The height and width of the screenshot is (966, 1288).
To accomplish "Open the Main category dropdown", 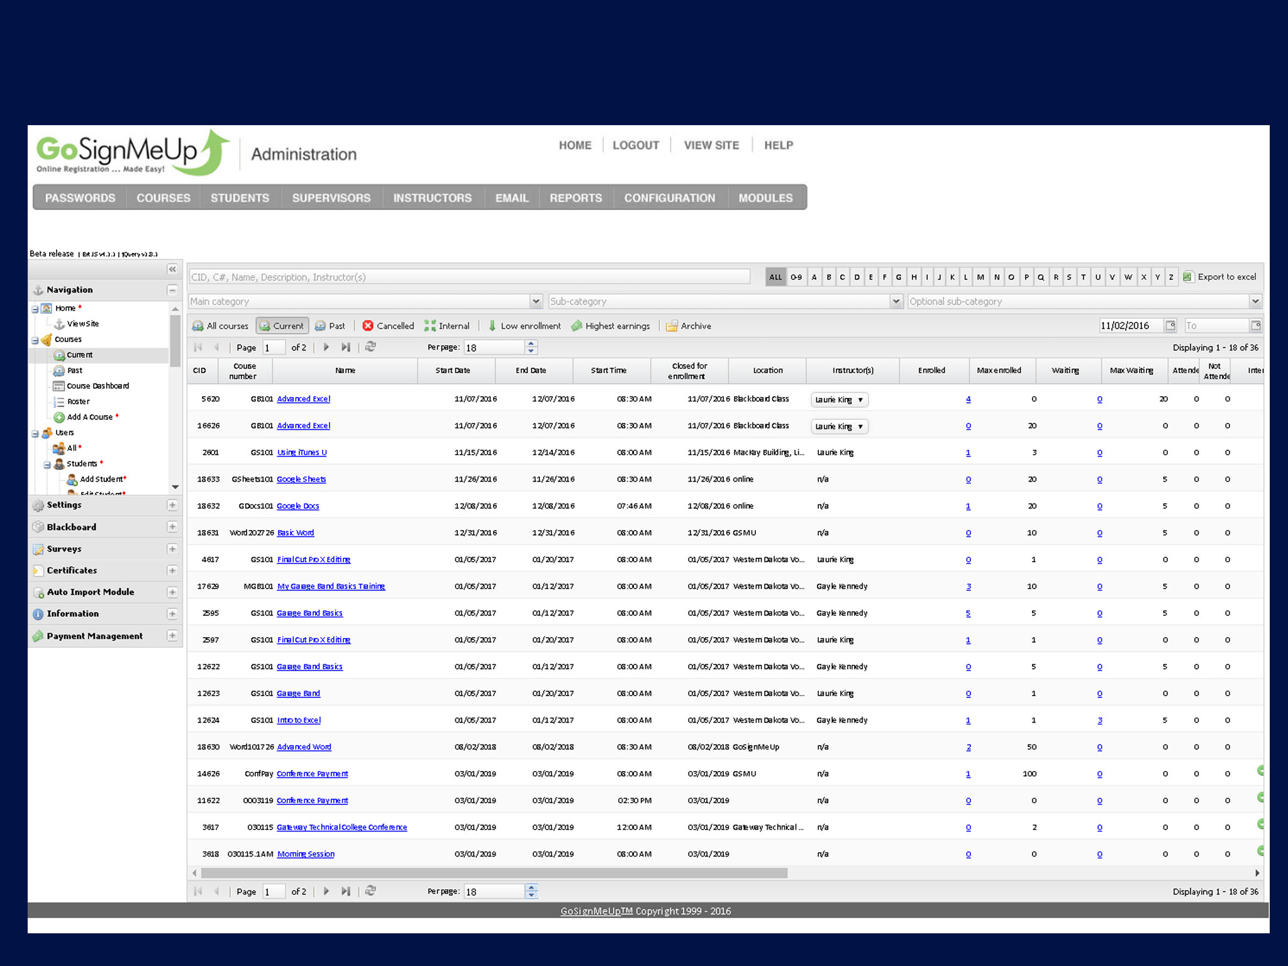I will (536, 301).
